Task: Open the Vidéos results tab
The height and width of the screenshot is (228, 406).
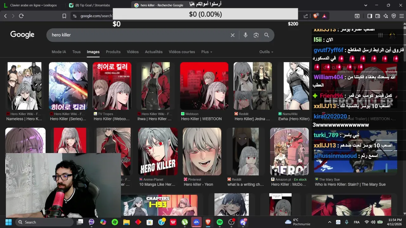Action: tap(133, 52)
